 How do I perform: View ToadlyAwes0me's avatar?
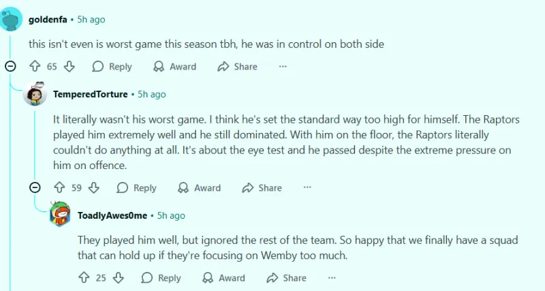click(60, 215)
